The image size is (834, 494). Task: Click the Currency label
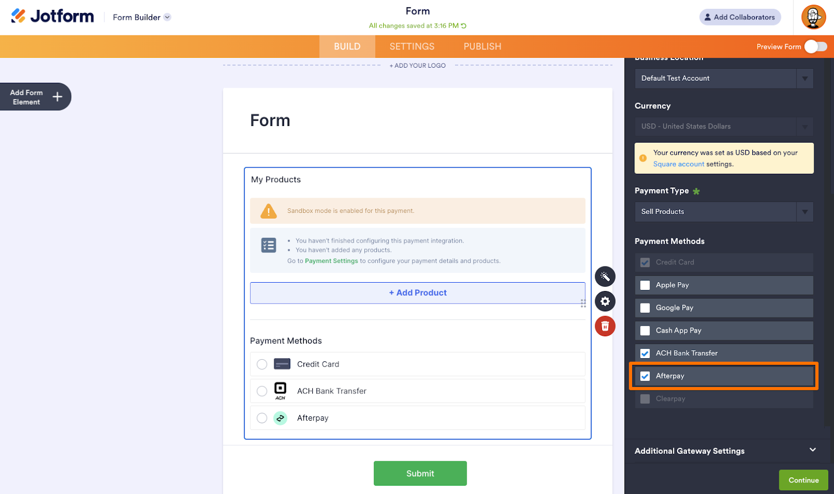coord(653,106)
